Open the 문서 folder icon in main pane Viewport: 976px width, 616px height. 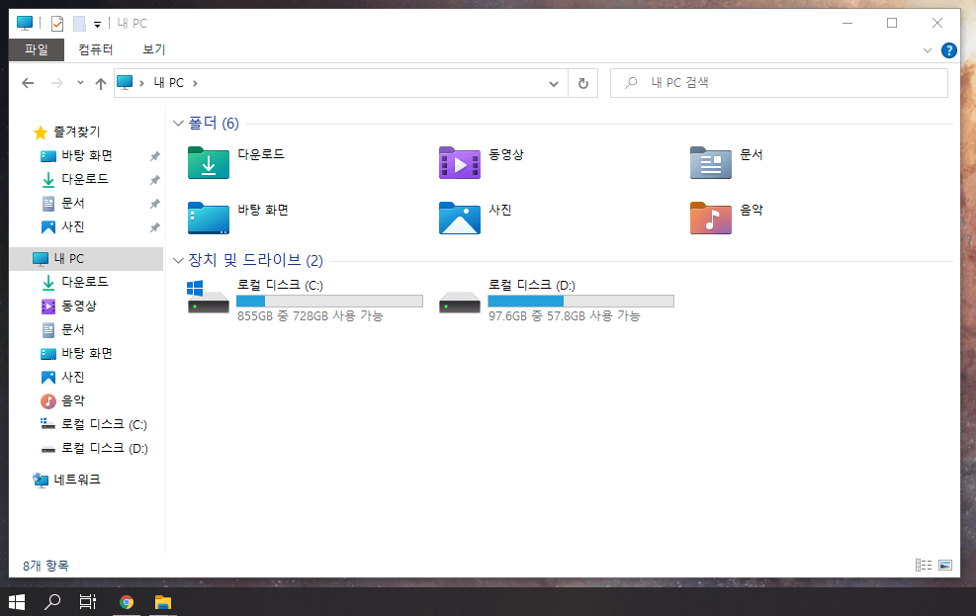pos(710,162)
